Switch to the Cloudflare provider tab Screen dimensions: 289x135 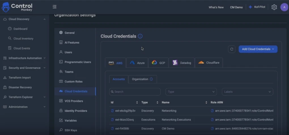[x=209, y=63]
